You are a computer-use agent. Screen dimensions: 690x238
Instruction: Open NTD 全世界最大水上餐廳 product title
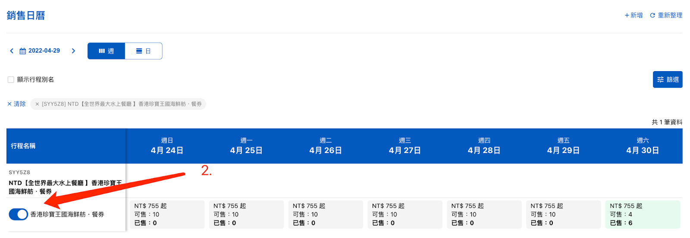[x=65, y=187]
